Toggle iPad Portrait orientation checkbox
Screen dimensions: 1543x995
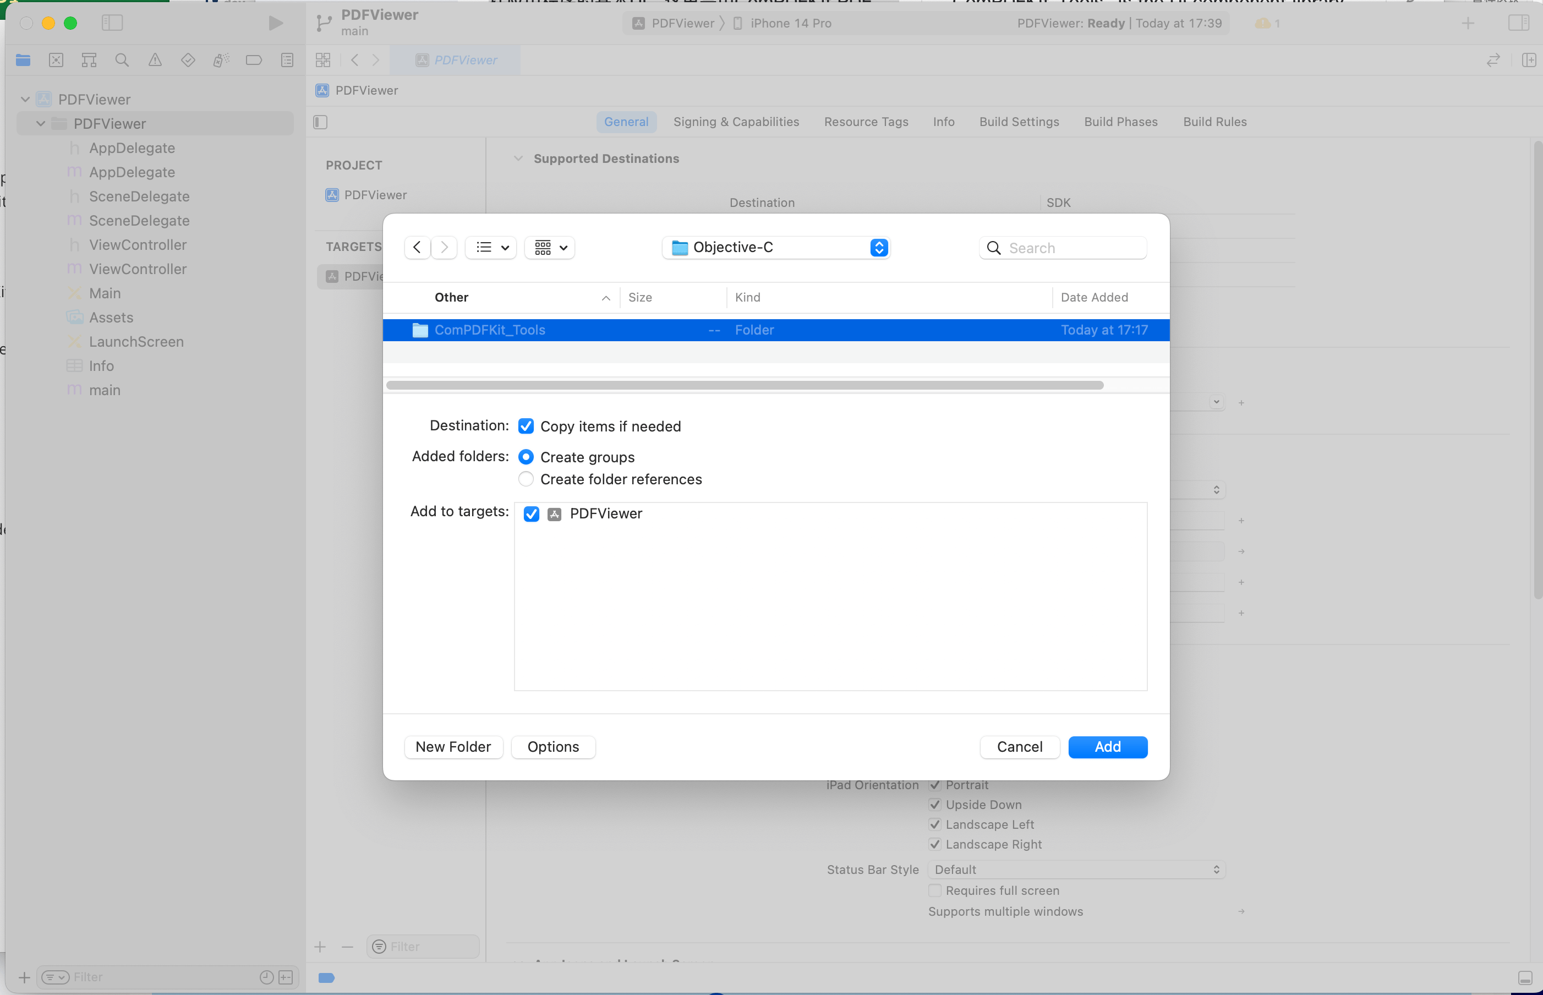pos(935,785)
